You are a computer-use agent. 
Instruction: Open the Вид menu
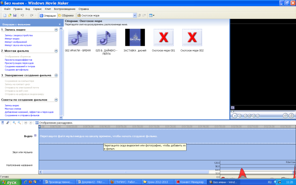point(28,9)
